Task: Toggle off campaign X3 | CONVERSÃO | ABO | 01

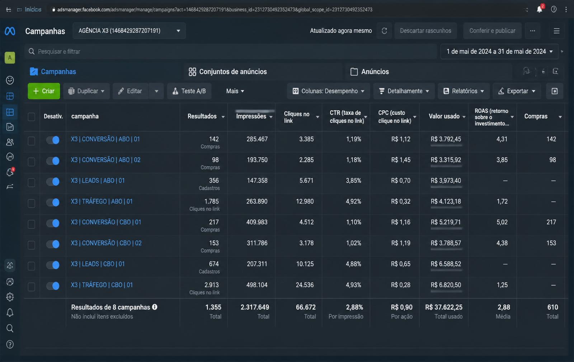Action: coord(53,140)
